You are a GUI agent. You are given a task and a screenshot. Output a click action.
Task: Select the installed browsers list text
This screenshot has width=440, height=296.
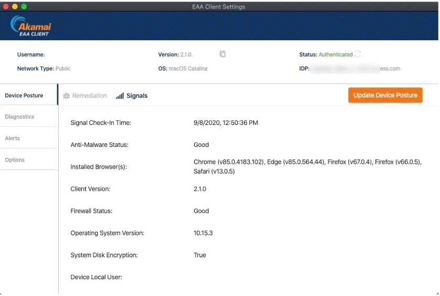point(307,167)
